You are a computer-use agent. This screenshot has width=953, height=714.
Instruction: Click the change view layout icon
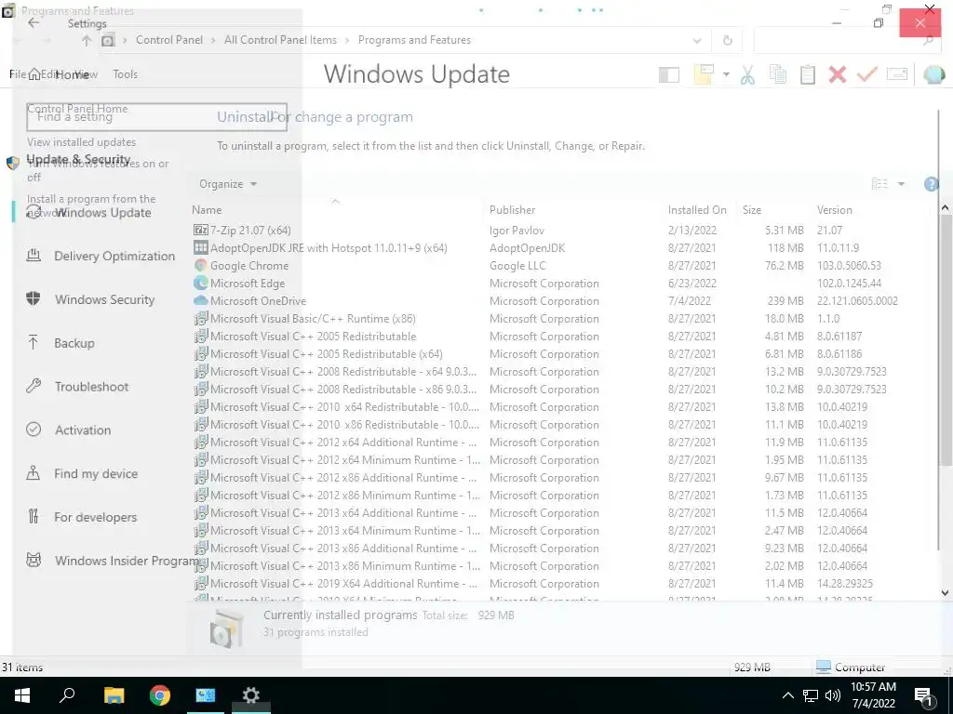[879, 184]
